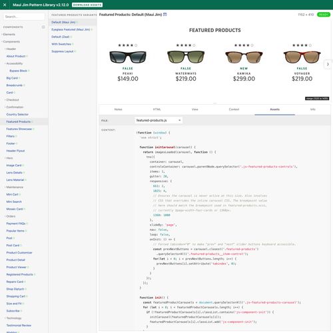Viewport: 333px width, 333px height.
Task: Click the green READY status badge
Action: point(324,15)
